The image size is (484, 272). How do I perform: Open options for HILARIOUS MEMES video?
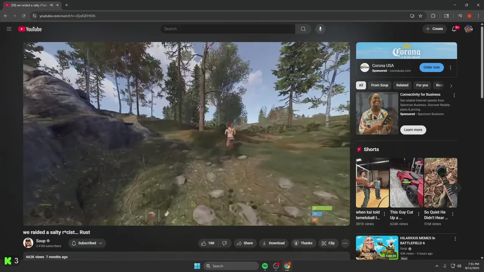coord(455,239)
